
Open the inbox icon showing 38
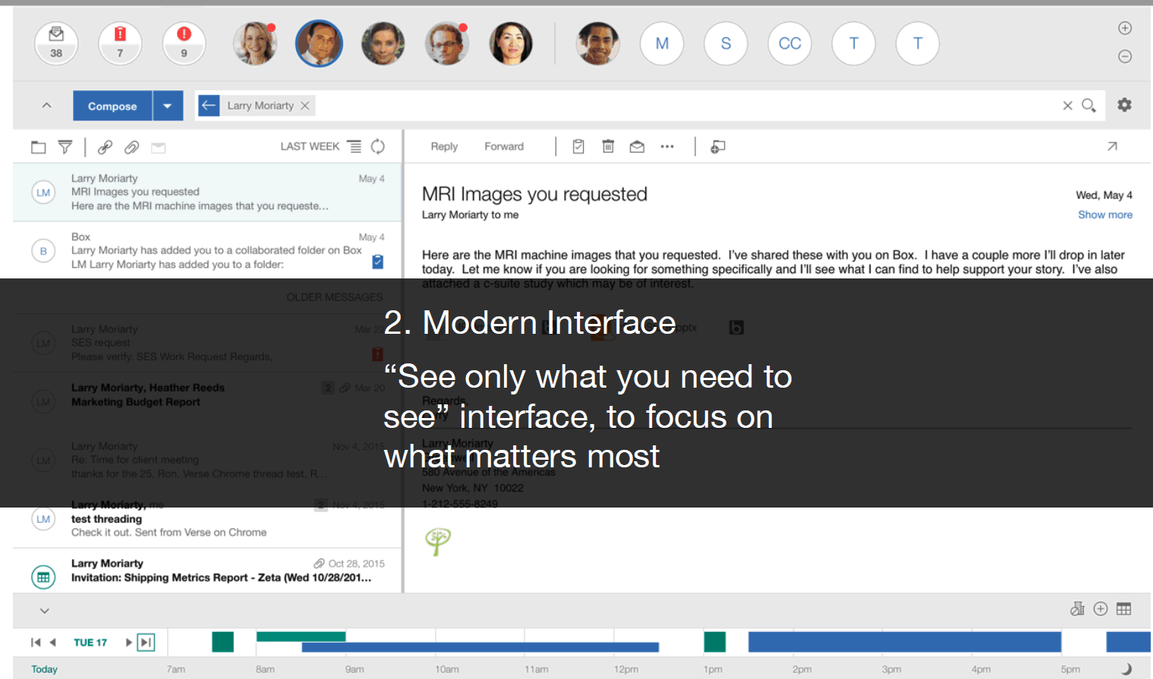tap(56, 43)
